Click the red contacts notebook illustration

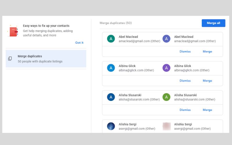pyautogui.click(x=13, y=31)
